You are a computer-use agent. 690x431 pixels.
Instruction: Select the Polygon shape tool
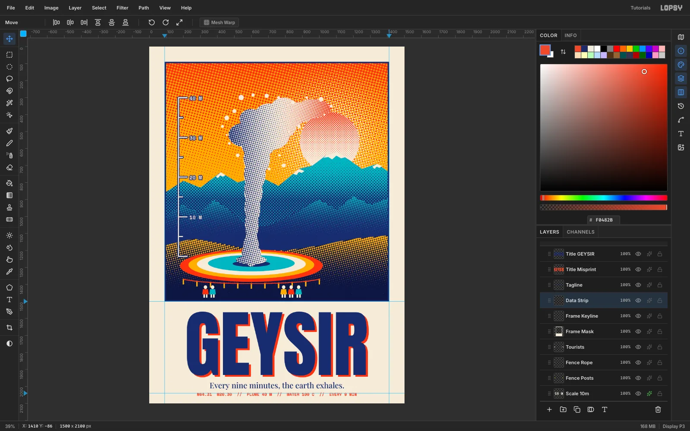(x=9, y=287)
